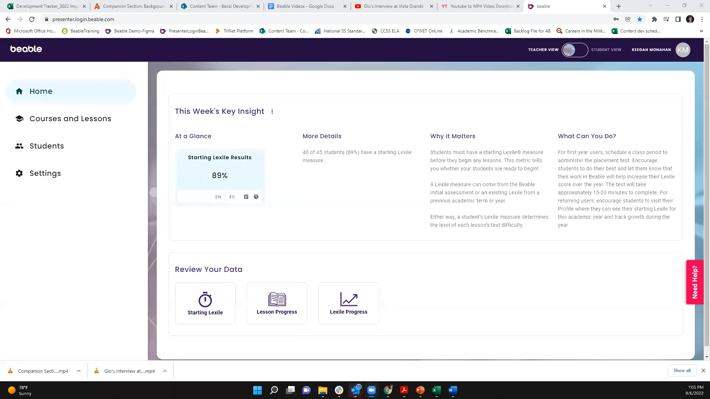Viewport: 710px width, 399px height.
Task: Switch insight card language to ES
Action: (x=232, y=197)
